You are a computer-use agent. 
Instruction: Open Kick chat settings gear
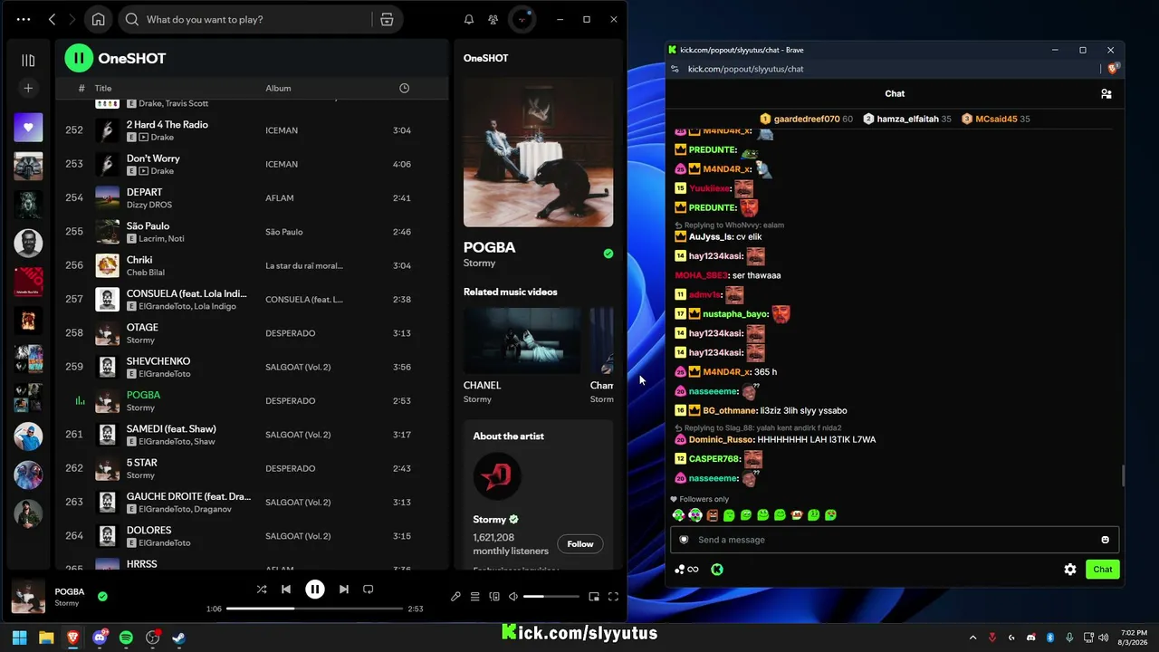pyautogui.click(x=1070, y=570)
